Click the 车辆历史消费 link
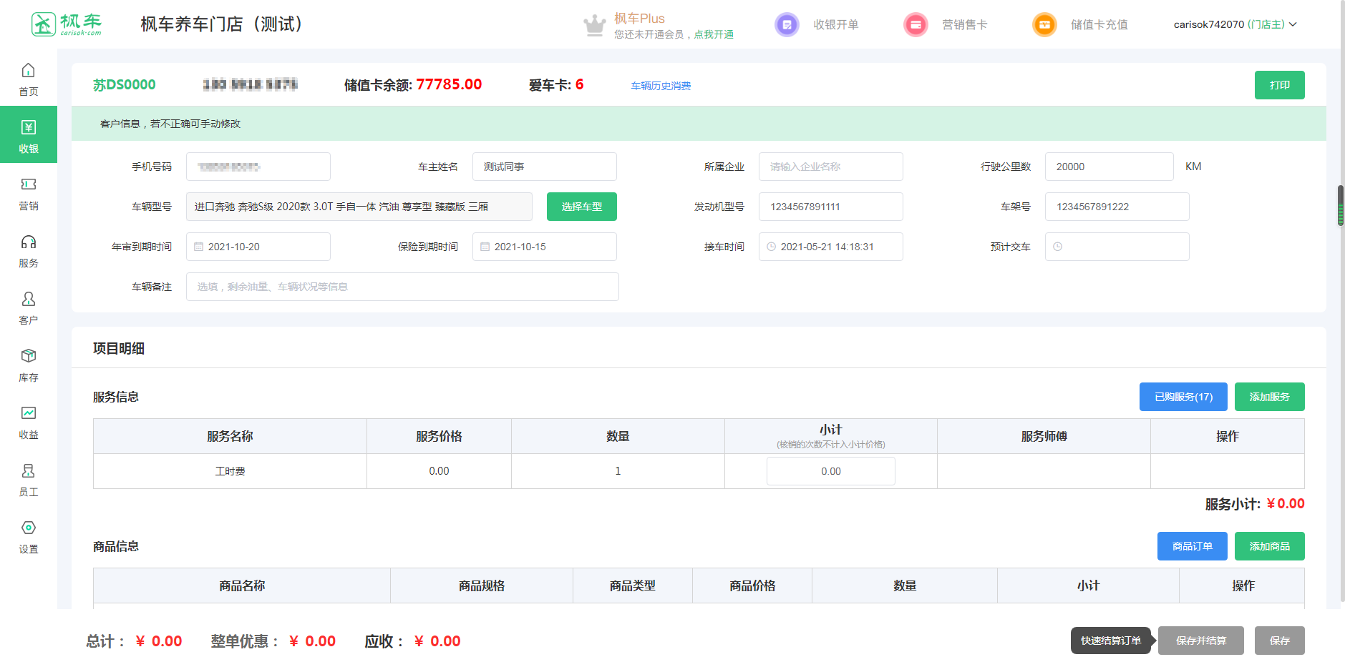1345x672 pixels. (660, 86)
